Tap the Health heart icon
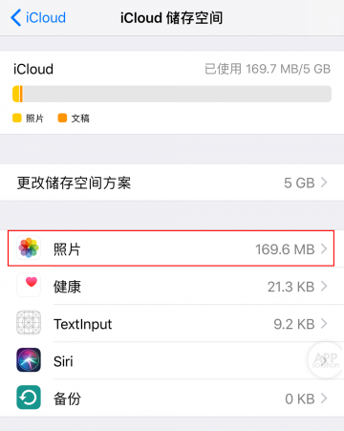344x431 pixels. (x=29, y=285)
